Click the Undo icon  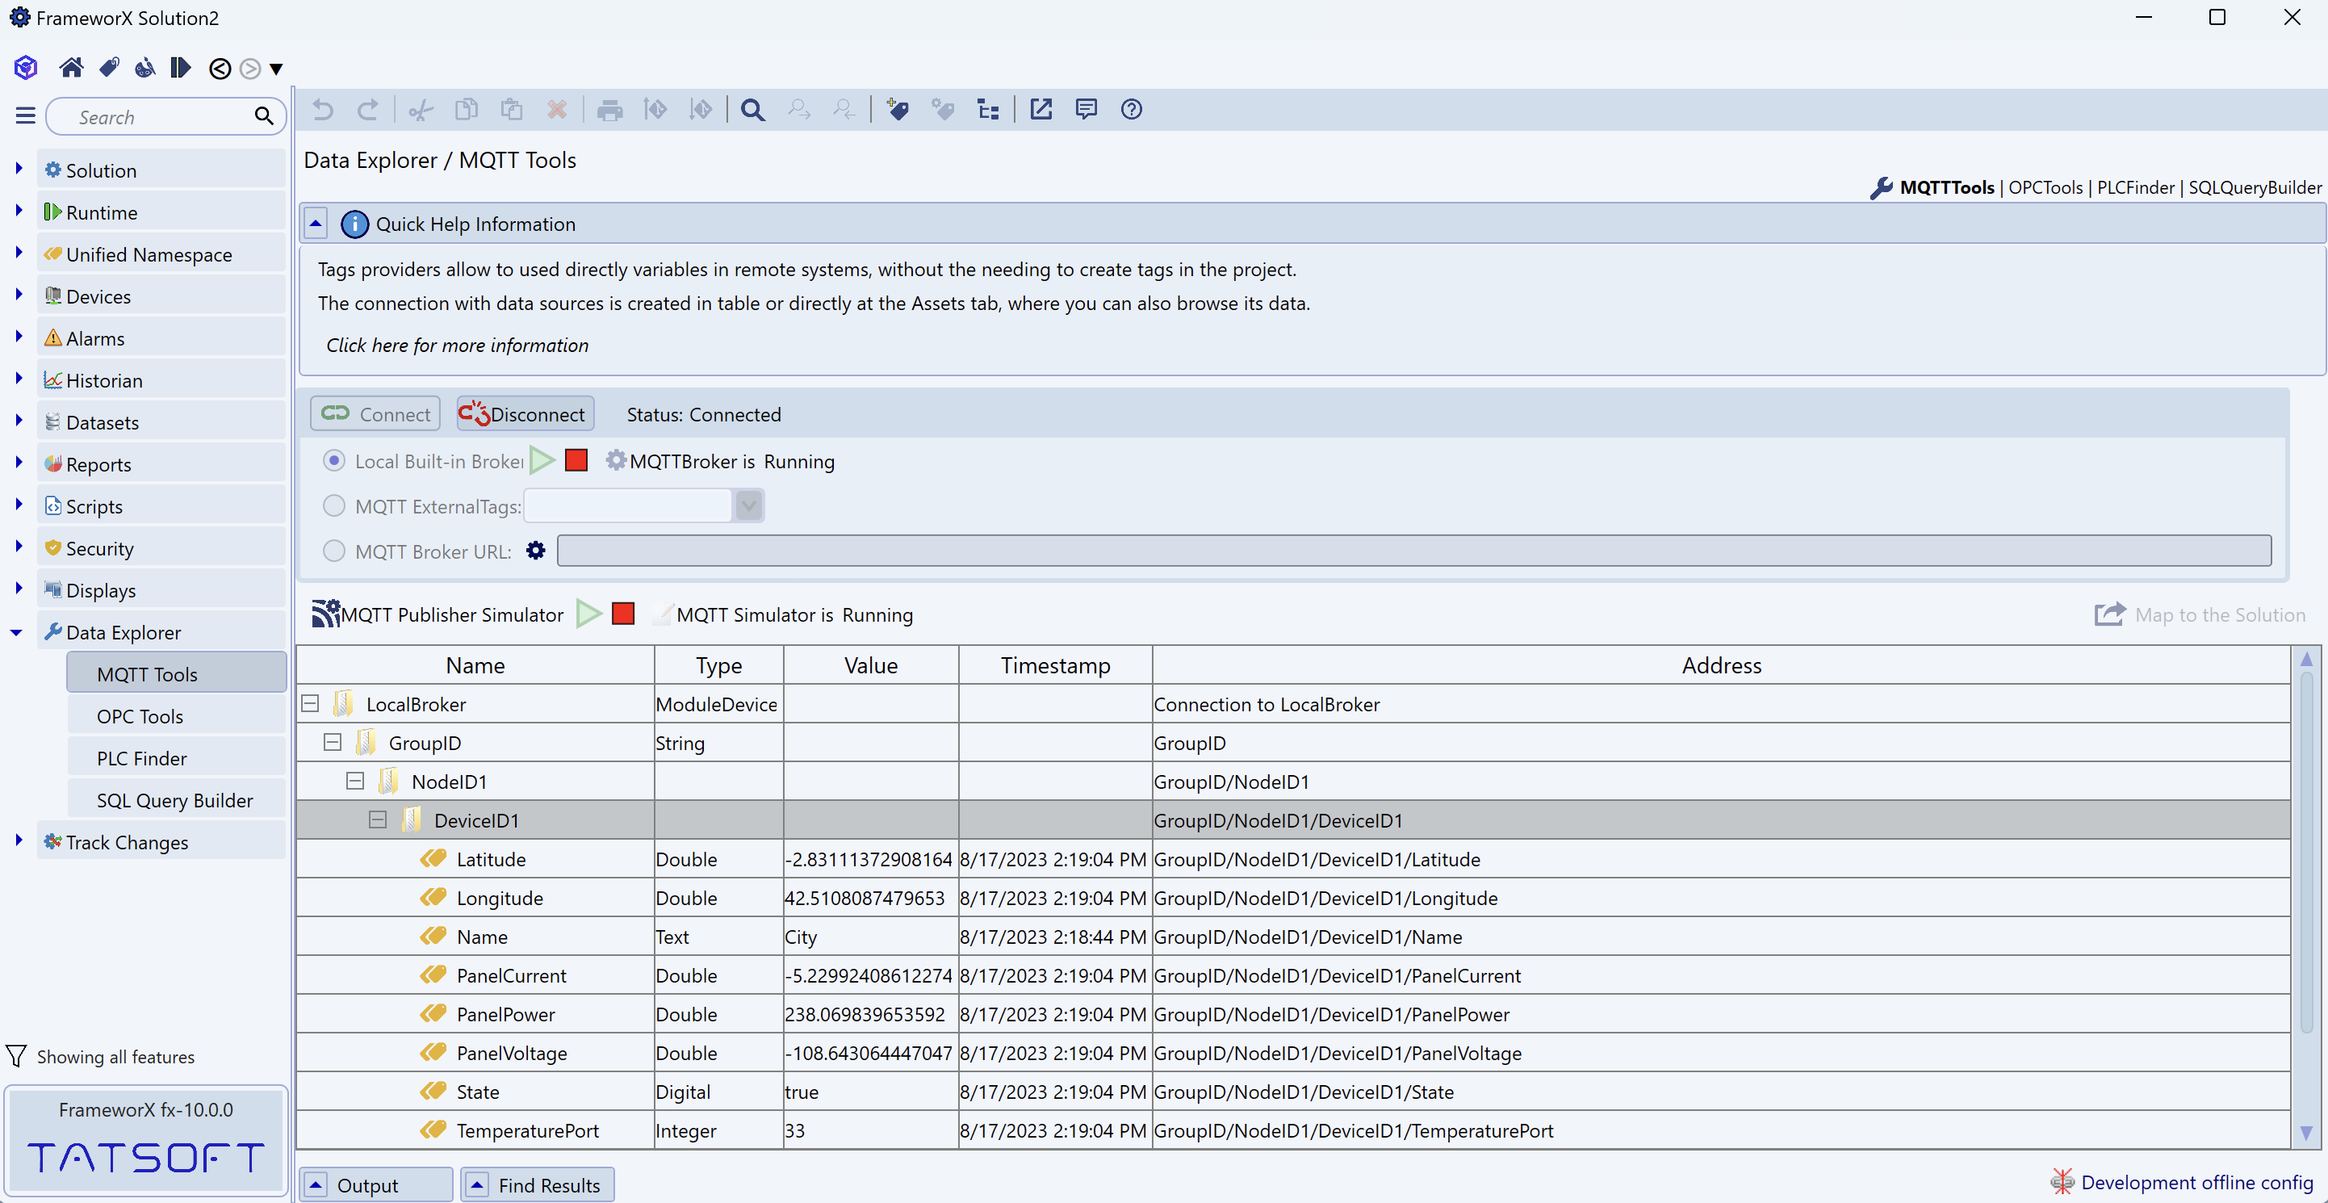pos(323,111)
